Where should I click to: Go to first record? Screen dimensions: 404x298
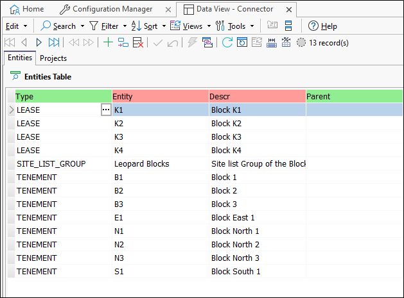(x=10, y=42)
